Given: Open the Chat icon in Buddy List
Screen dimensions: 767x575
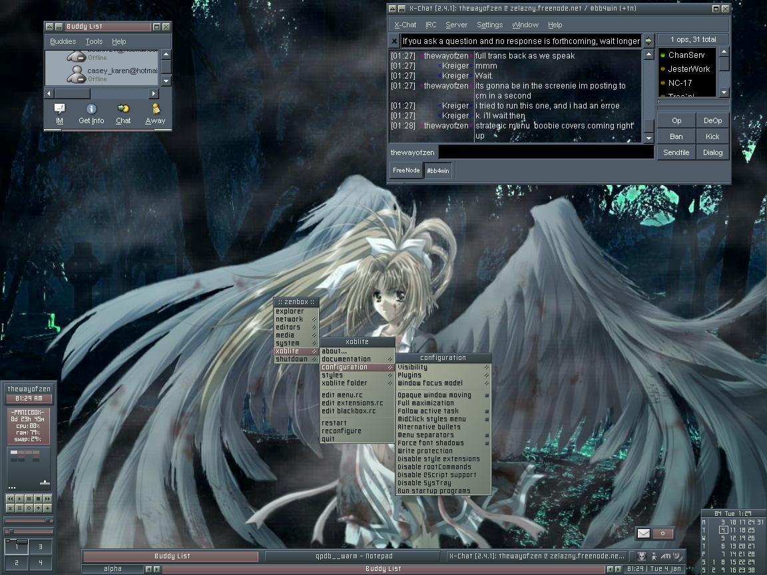Looking at the screenshot, I should (123, 108).
